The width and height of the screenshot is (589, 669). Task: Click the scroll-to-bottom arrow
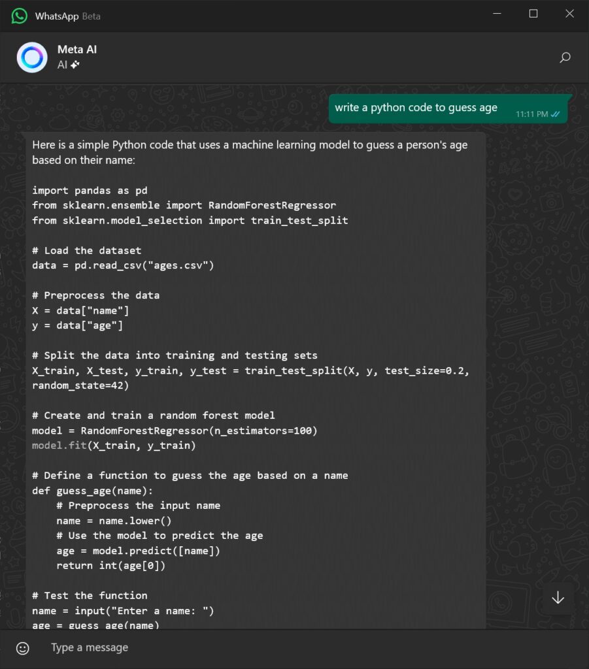(558, 597)
